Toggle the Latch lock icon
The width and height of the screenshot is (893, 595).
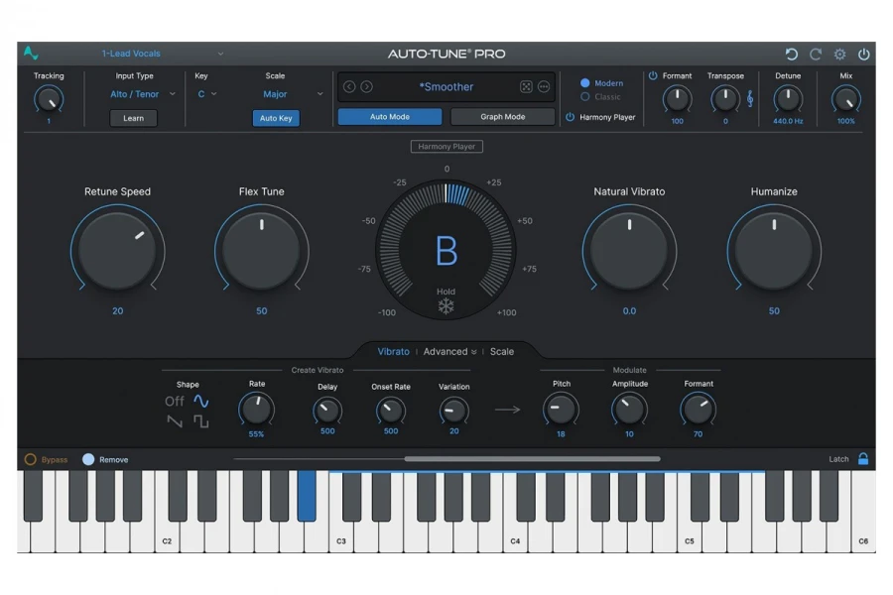pyautogui.click(x=863, y=459)
